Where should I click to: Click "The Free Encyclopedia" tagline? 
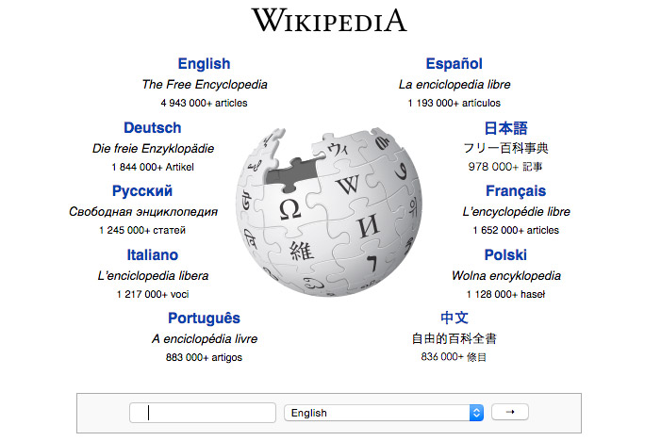tap(204, 84)
